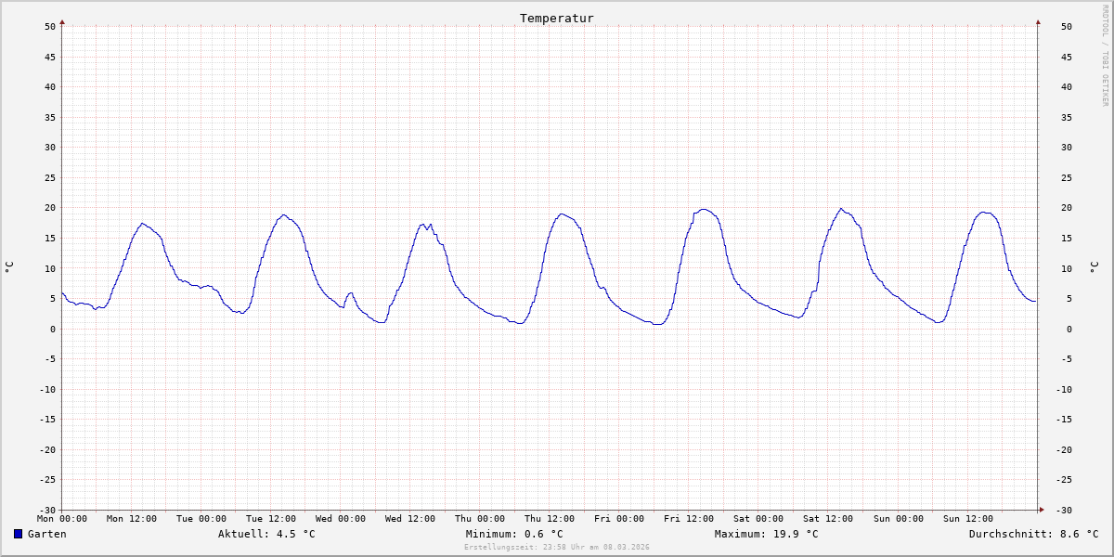
Task: Click the right axis 20 label
Action: (1068, 208)
